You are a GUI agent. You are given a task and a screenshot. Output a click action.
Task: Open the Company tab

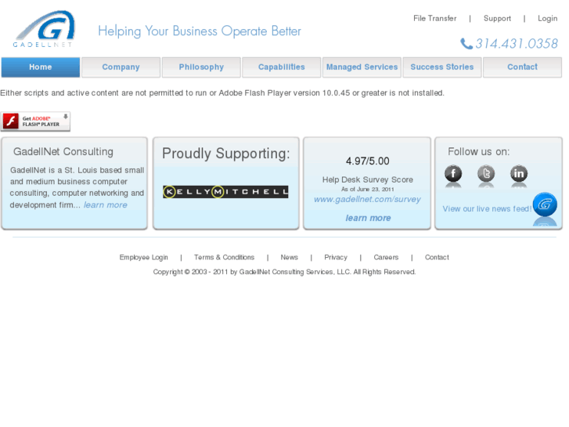tap(121, 67)
